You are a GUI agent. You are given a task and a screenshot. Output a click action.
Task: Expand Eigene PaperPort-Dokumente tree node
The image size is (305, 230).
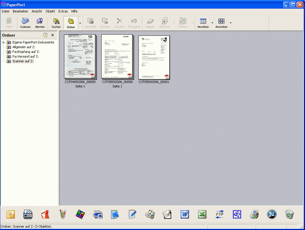pyautogui.click(x=3, y=42)
